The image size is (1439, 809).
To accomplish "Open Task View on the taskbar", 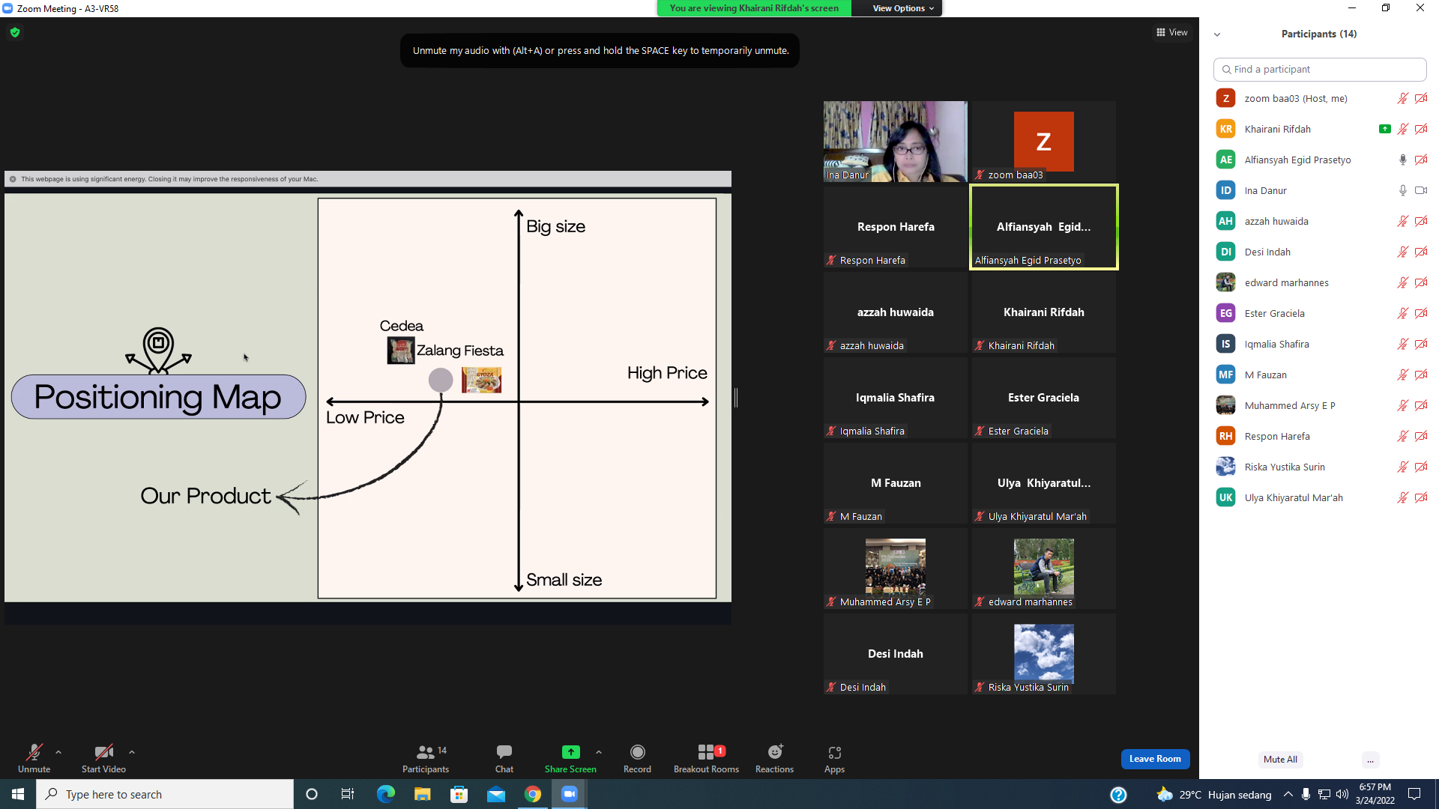I will [x=348, y=794].
